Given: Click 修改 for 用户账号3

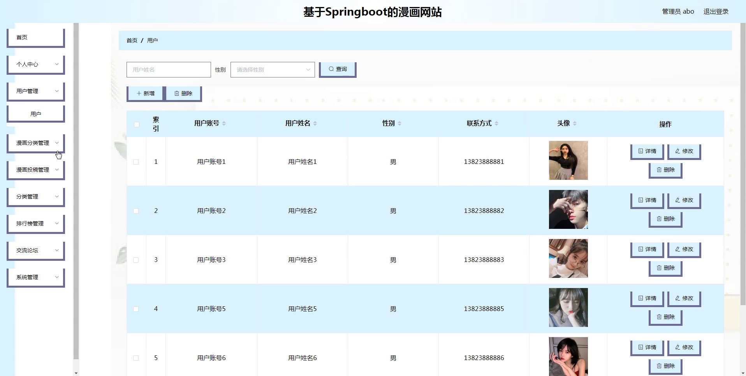Looking at the screenshot, I should pyautogui.click(x=684, y=250).
